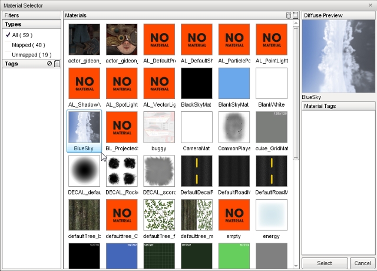Screen dimensions: 377x271
Task: Click the page icon in Materials header
Action: point(295,15)
